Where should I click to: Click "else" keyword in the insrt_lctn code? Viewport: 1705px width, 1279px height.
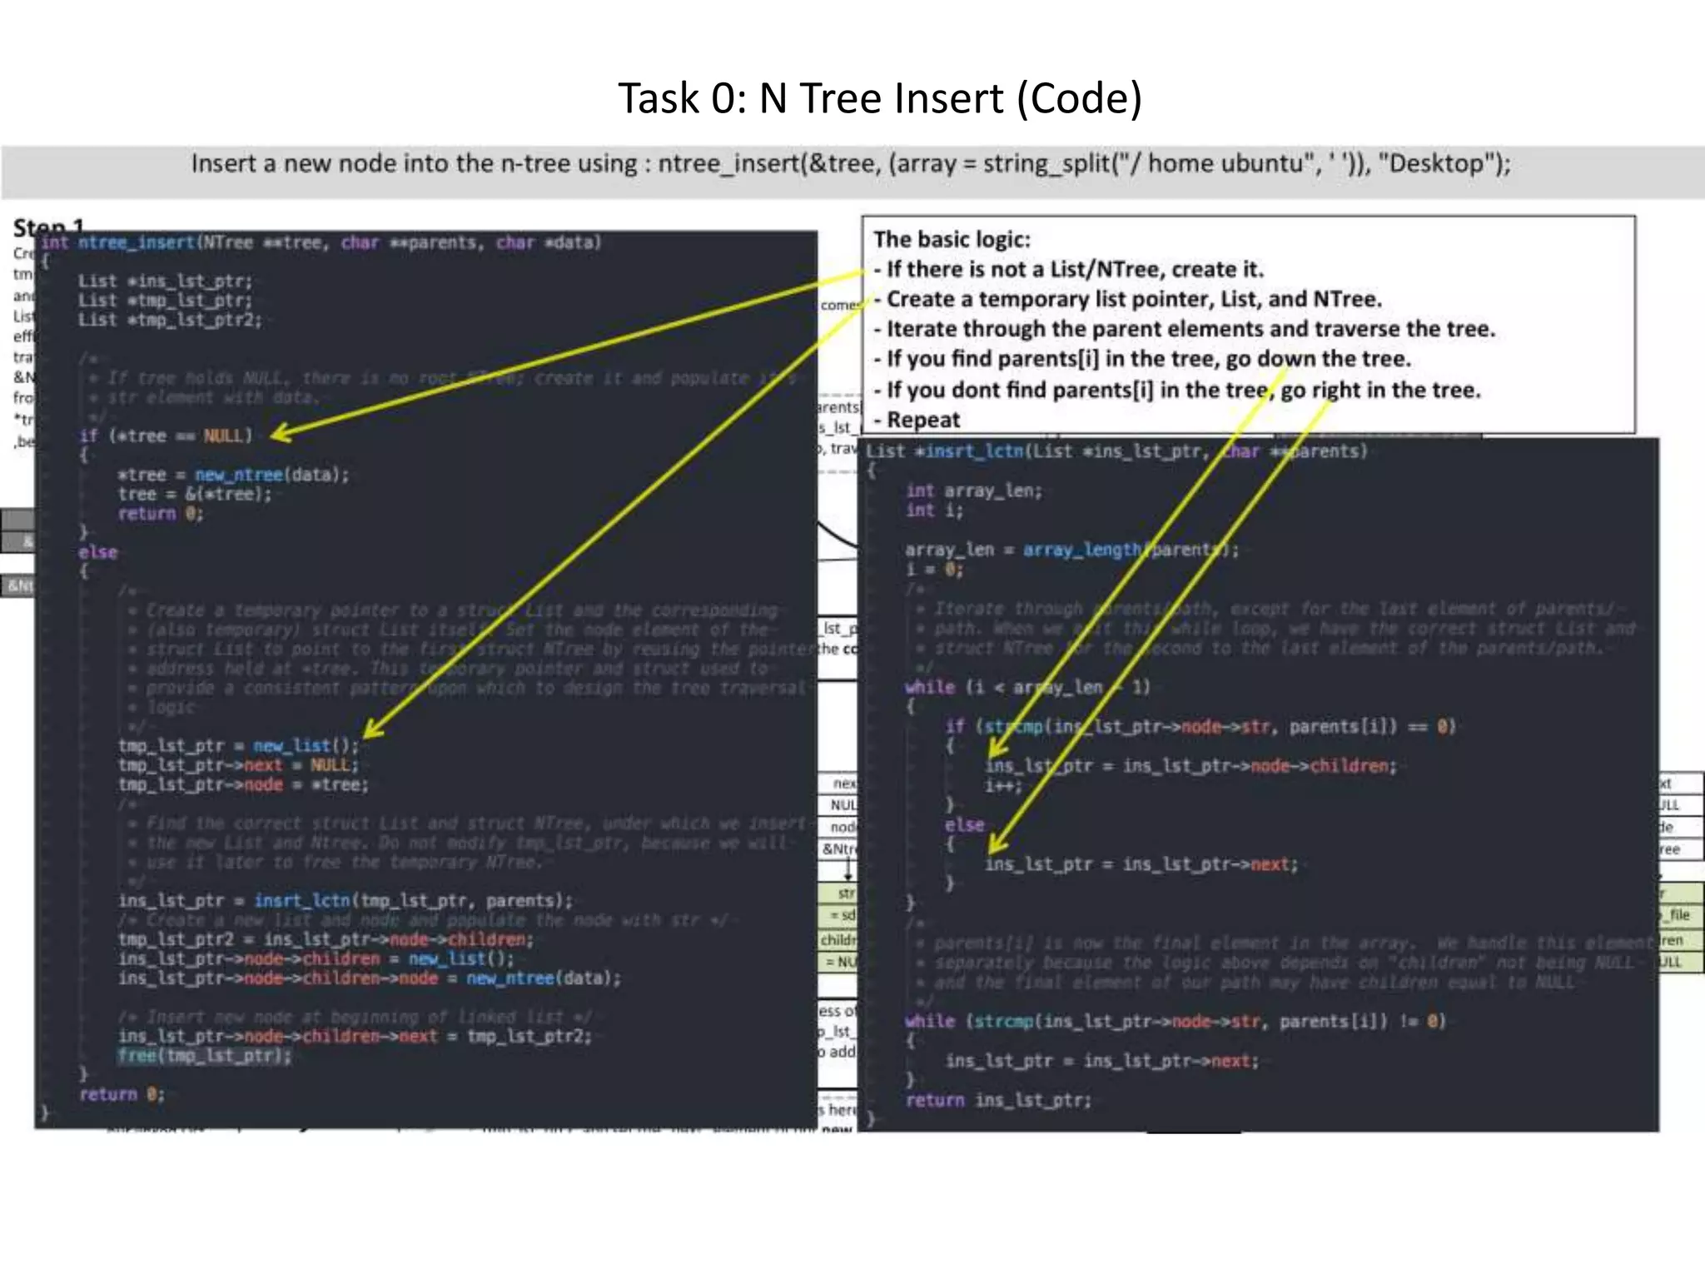click(x=965, y=824)
